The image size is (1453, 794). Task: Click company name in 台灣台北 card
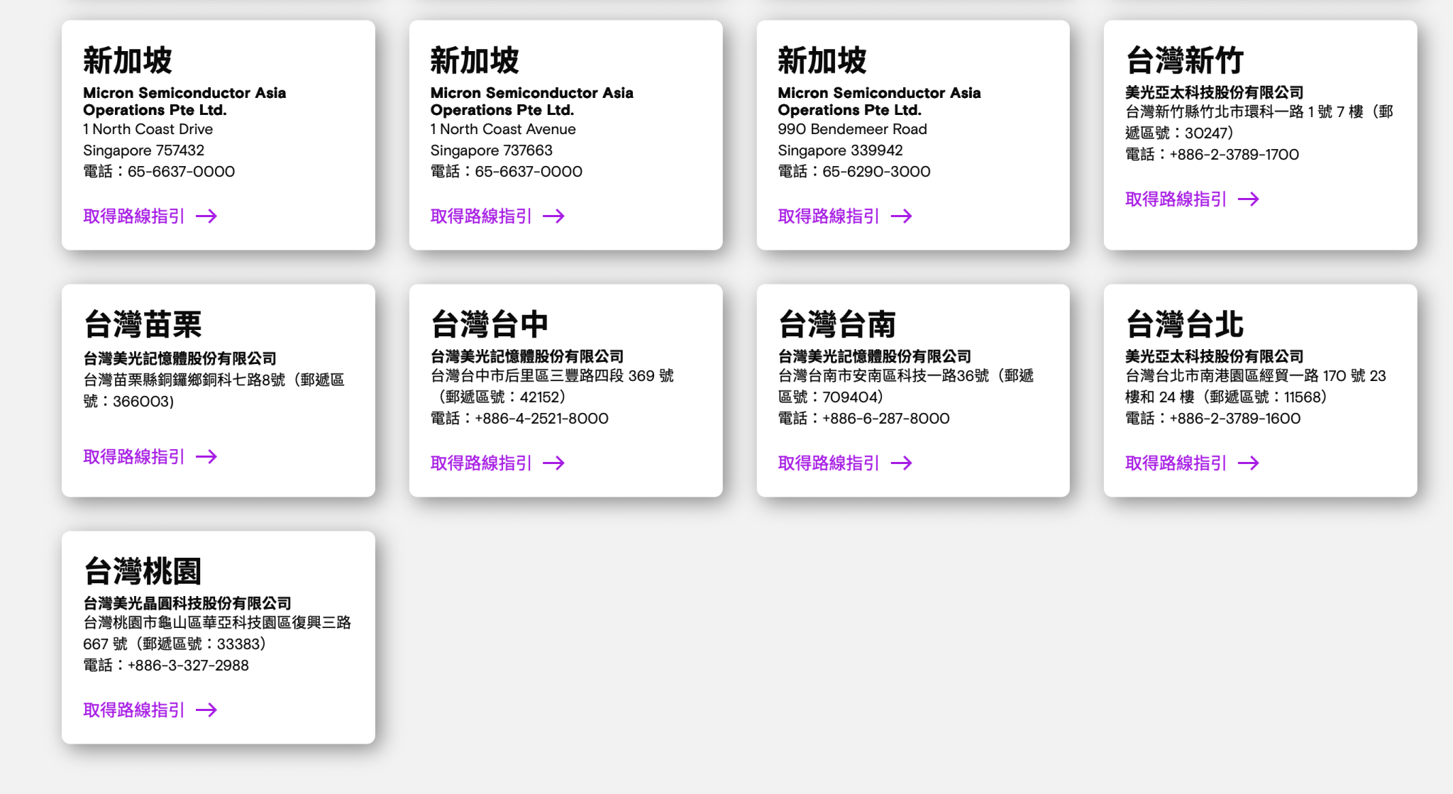coord(1214,356)
